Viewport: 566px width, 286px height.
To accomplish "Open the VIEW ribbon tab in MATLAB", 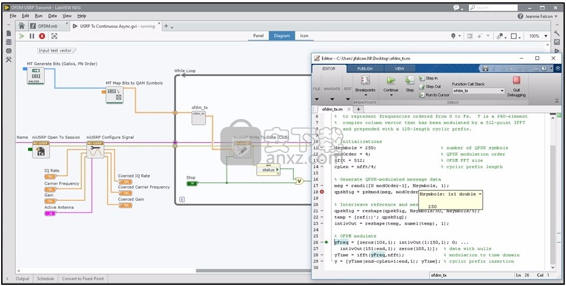I will click(400, 68).
